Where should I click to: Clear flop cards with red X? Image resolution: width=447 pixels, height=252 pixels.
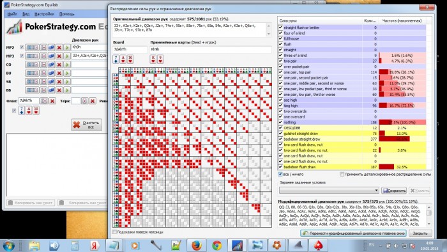[x=52, y=101]
